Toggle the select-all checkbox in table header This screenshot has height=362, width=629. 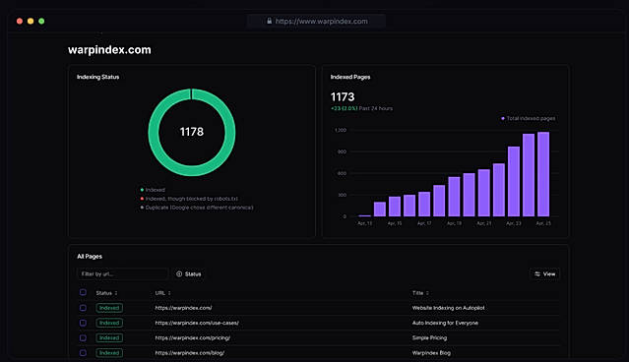tap(83, 292)
